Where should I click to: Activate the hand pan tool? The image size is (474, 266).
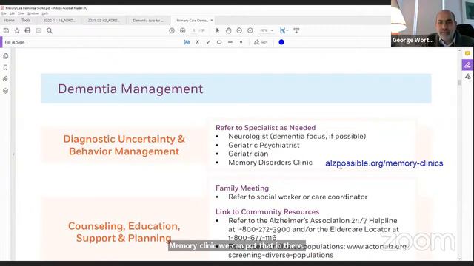point(229,30)
